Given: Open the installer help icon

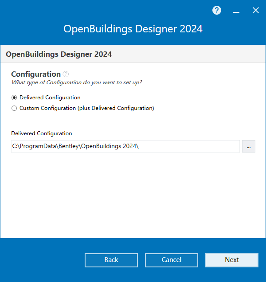Looking at the screenshot, I should (217, 10).
